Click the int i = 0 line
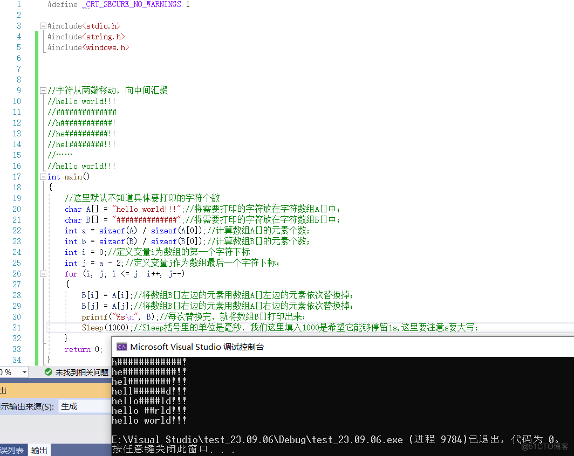This screenshot has width=574, height=456. point(158,252)
